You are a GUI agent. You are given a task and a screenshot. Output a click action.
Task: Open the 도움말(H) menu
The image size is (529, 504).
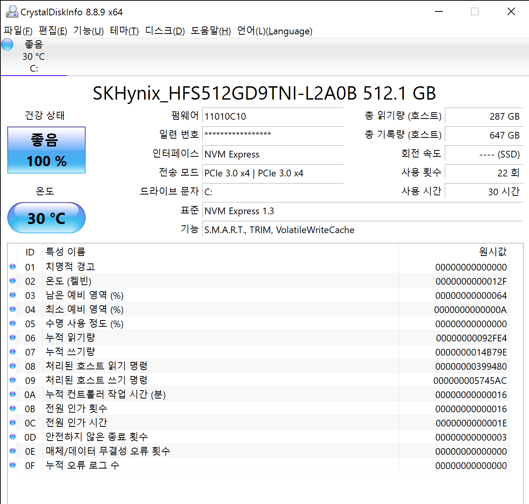pos(211,31)
